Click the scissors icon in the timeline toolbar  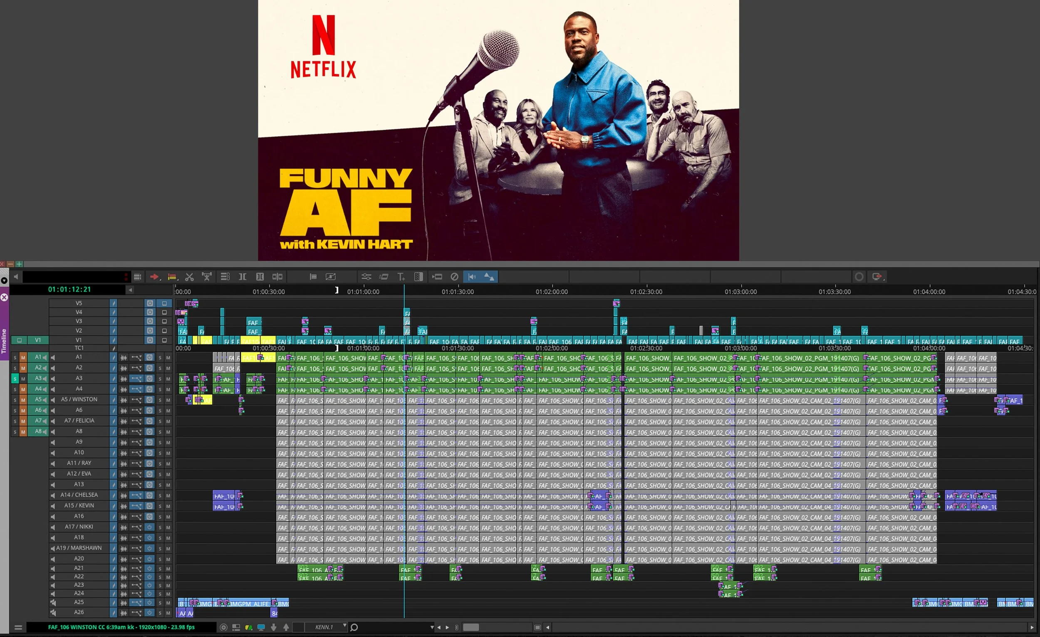(189, 277)
